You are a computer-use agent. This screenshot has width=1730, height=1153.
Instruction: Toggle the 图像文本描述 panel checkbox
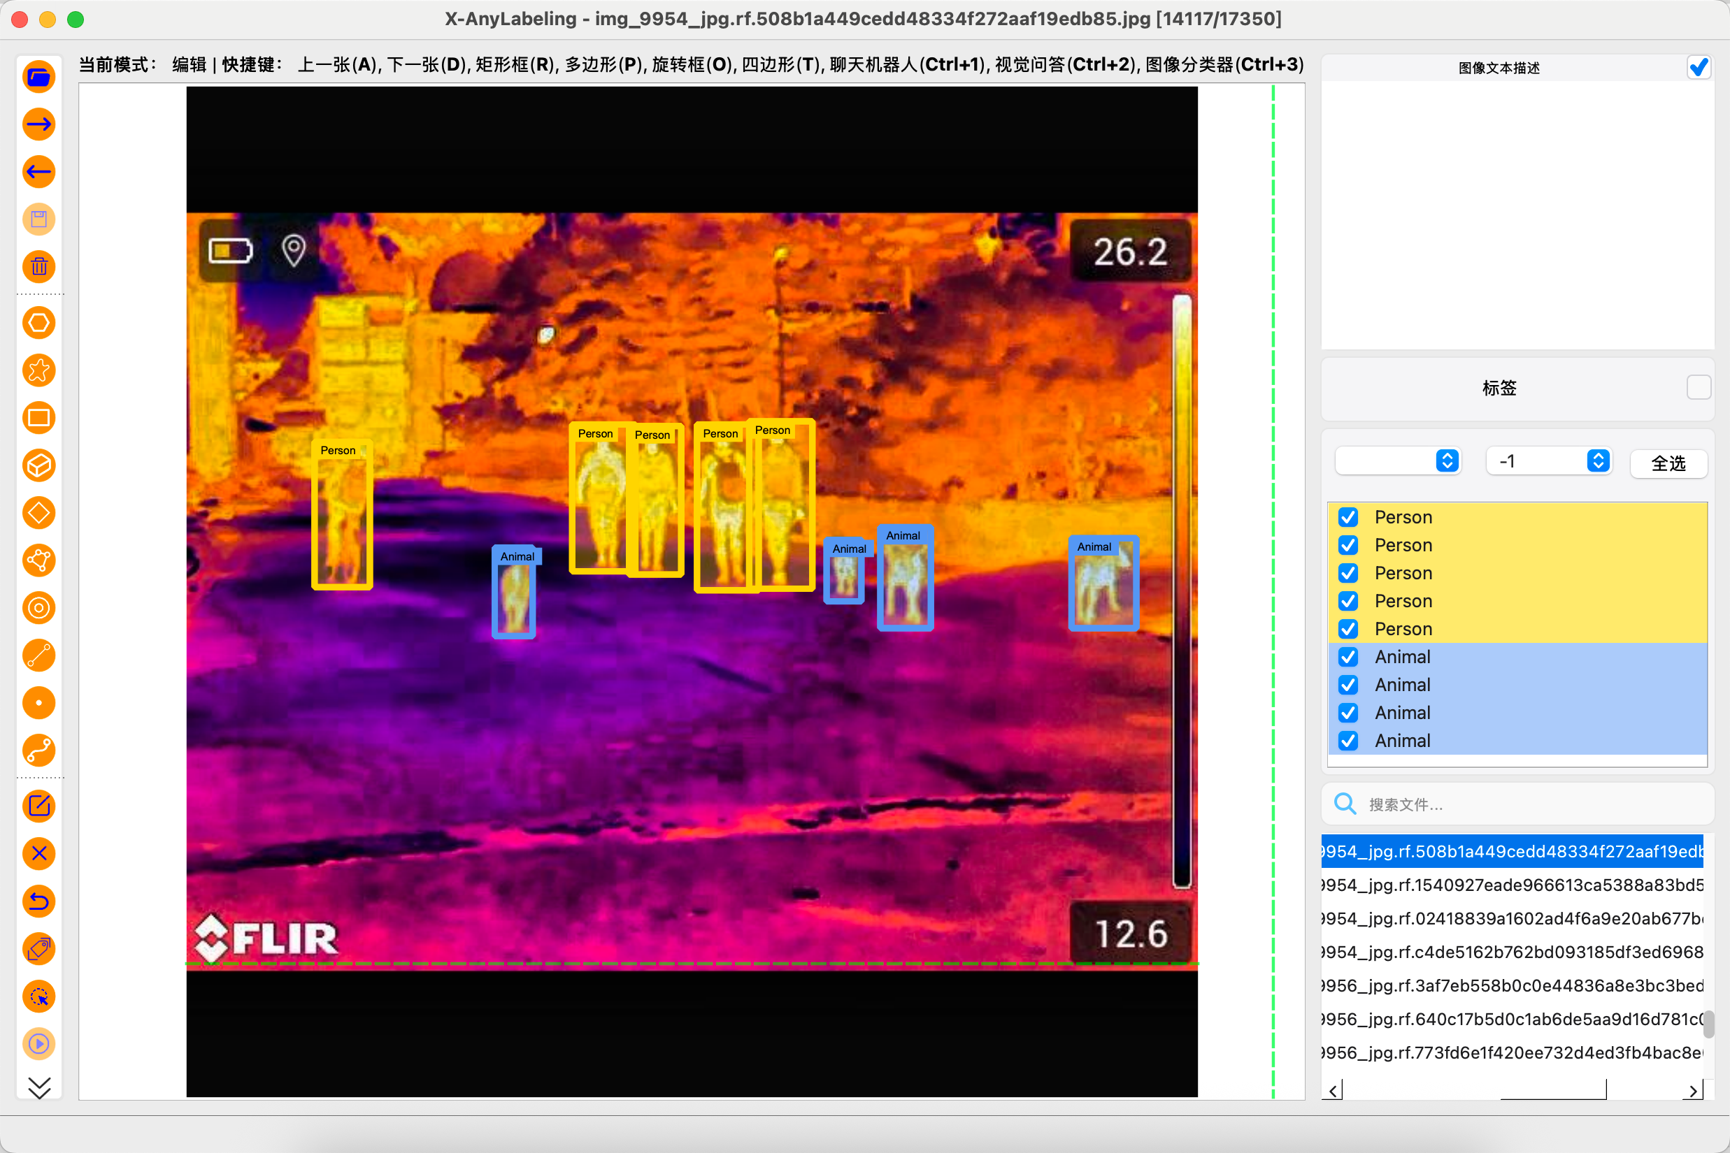pos(1699,68)
